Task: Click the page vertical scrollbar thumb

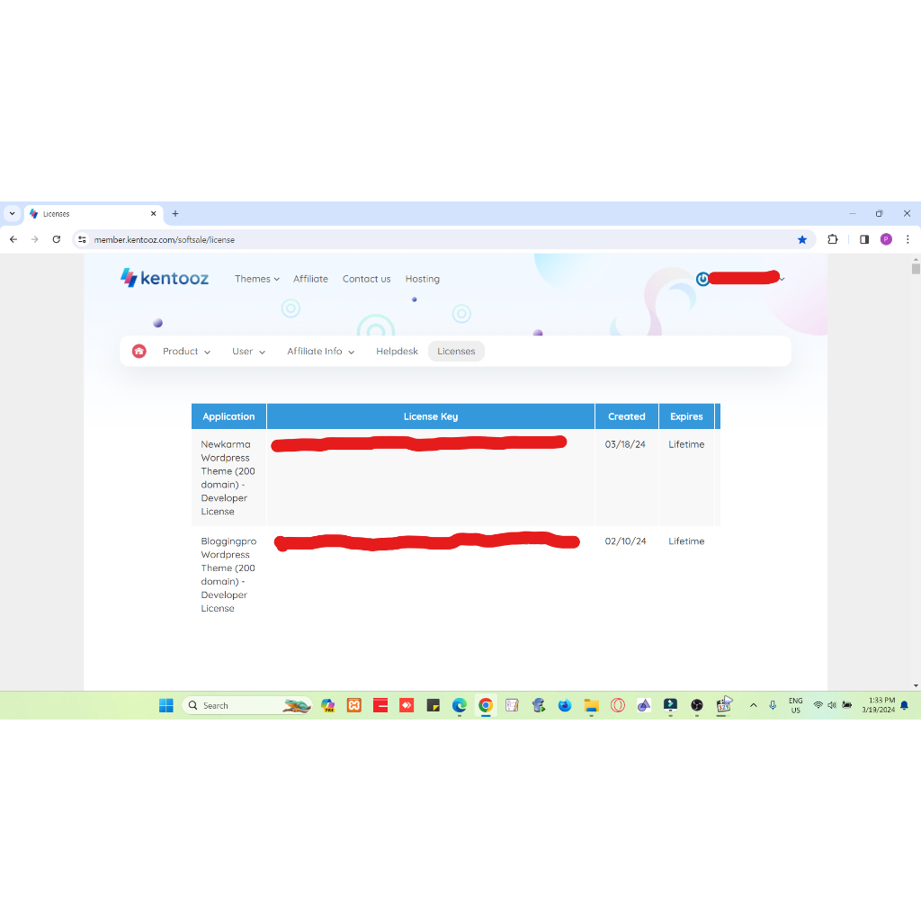Action: [x=916, y=269]
